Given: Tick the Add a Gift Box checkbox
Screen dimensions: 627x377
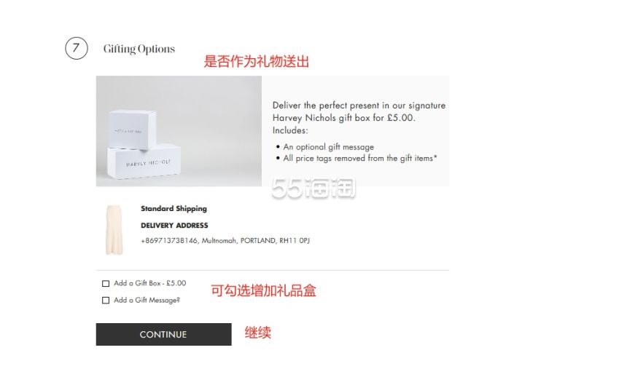Looking at the screenshot, I should (x=106, y=284).
